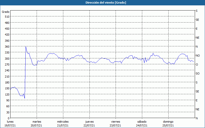Click the 30 degree axis value
This screenshot has width=205, height=128.
(8, 112)
